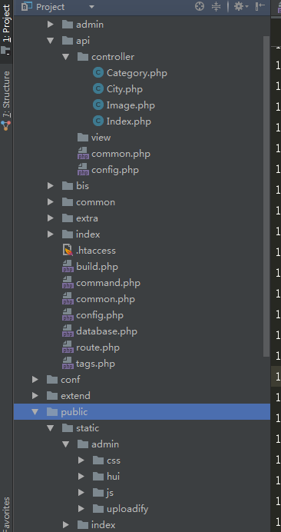Toggle the 1: Project side tab
This screenshot has width=281, height=532.
6,30
